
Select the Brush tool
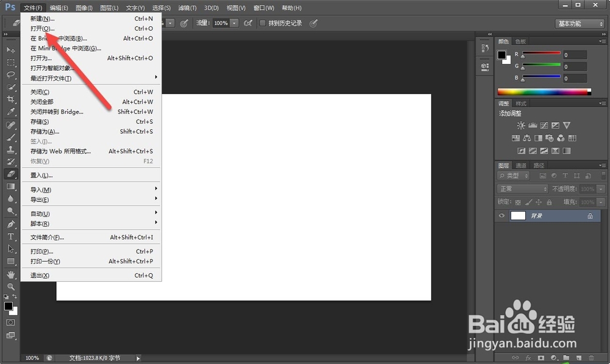coord(10,137)
